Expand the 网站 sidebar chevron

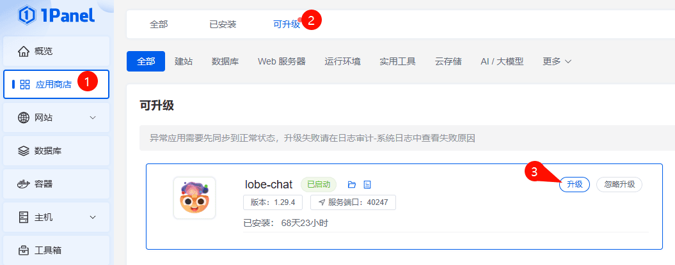93,117
